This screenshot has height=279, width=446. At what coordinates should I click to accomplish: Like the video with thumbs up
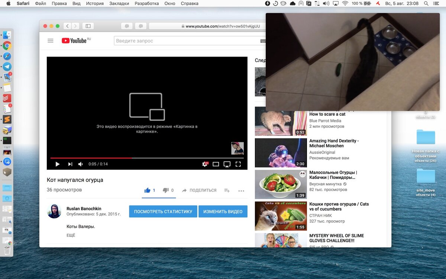point(148,190)
